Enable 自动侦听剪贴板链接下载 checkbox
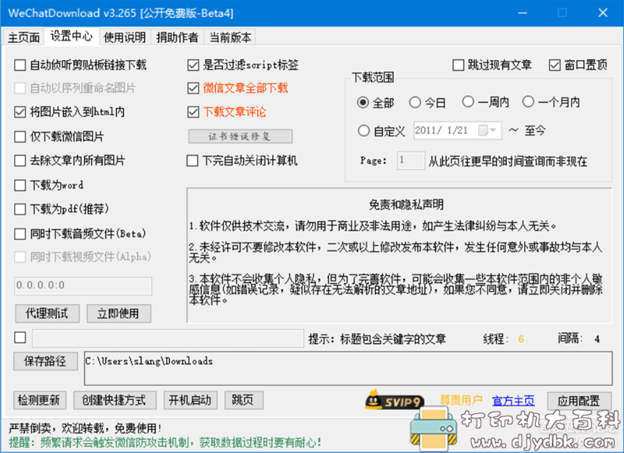This screenshot has height=453, width=624. pyautogui.click(x=20, y=65)
